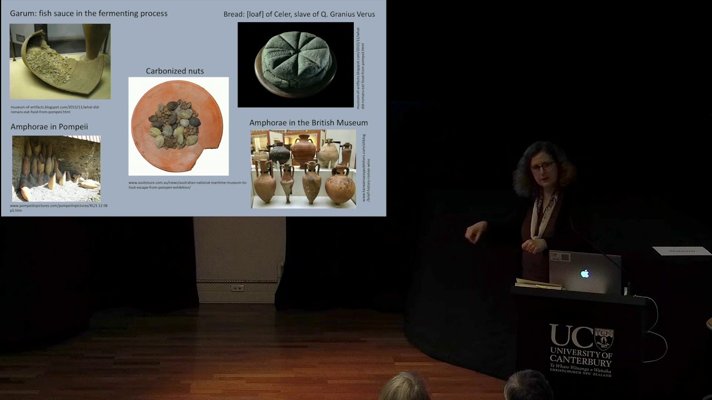Select the garum fish sauce vessel photo

coord(60,62)
